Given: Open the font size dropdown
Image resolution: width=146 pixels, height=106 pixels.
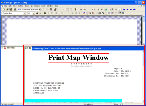Looking at the screenshot, I should pos(34,13).
